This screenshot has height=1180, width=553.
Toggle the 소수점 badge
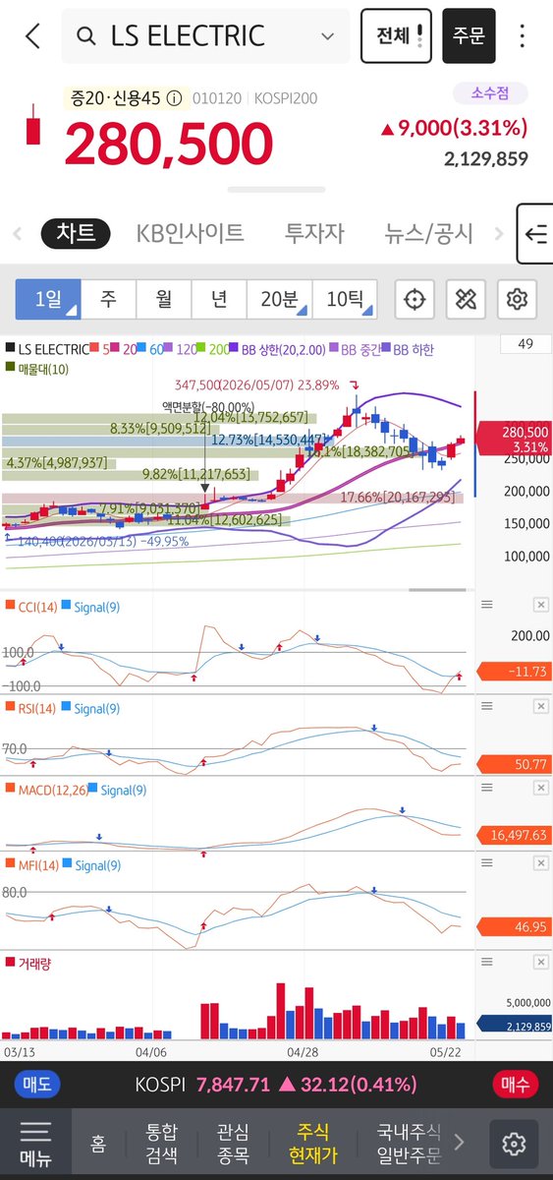point(490,93)
